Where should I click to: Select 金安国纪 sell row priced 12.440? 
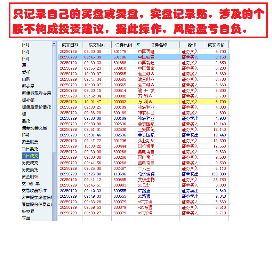144,135
